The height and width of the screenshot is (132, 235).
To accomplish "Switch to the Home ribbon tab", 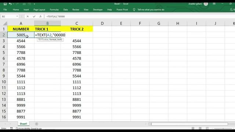I will (x=16, y=10).
